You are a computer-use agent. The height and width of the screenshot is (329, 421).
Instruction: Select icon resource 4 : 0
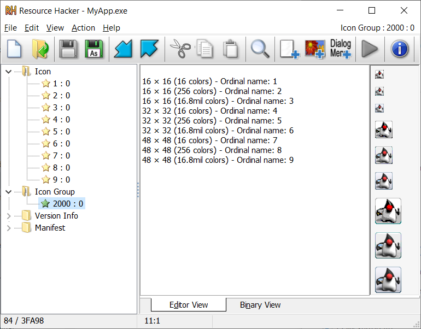(x=56, y=120)
